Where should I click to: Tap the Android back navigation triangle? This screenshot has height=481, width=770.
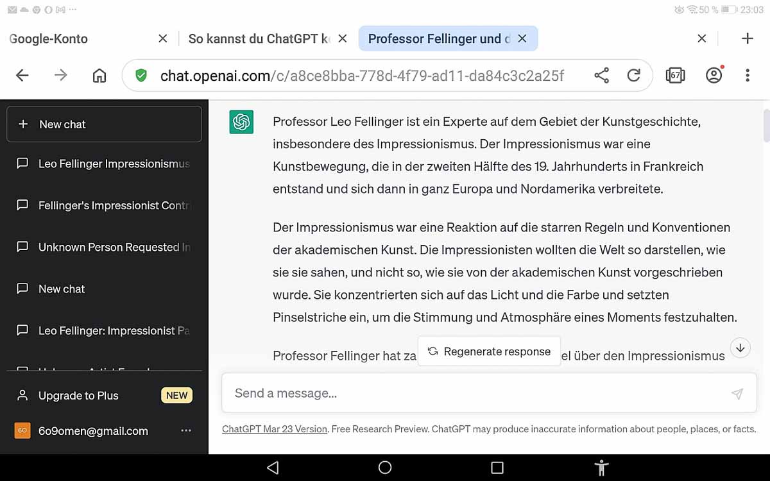point(273,468)
